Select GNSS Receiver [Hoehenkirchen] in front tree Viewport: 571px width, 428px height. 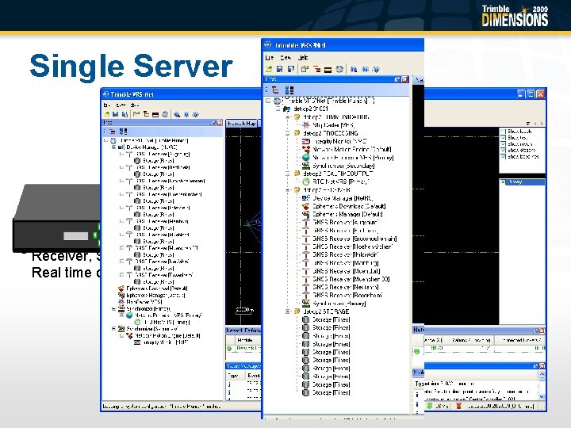pos(352,246)
